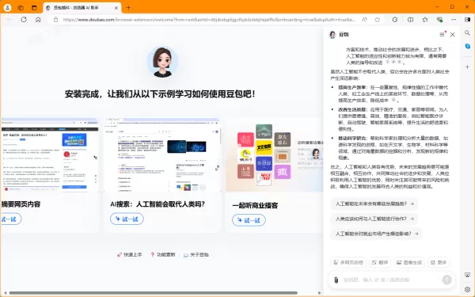View site information lock icon
The height and width of the screenshot is (297, 475).
click(55, 20)
